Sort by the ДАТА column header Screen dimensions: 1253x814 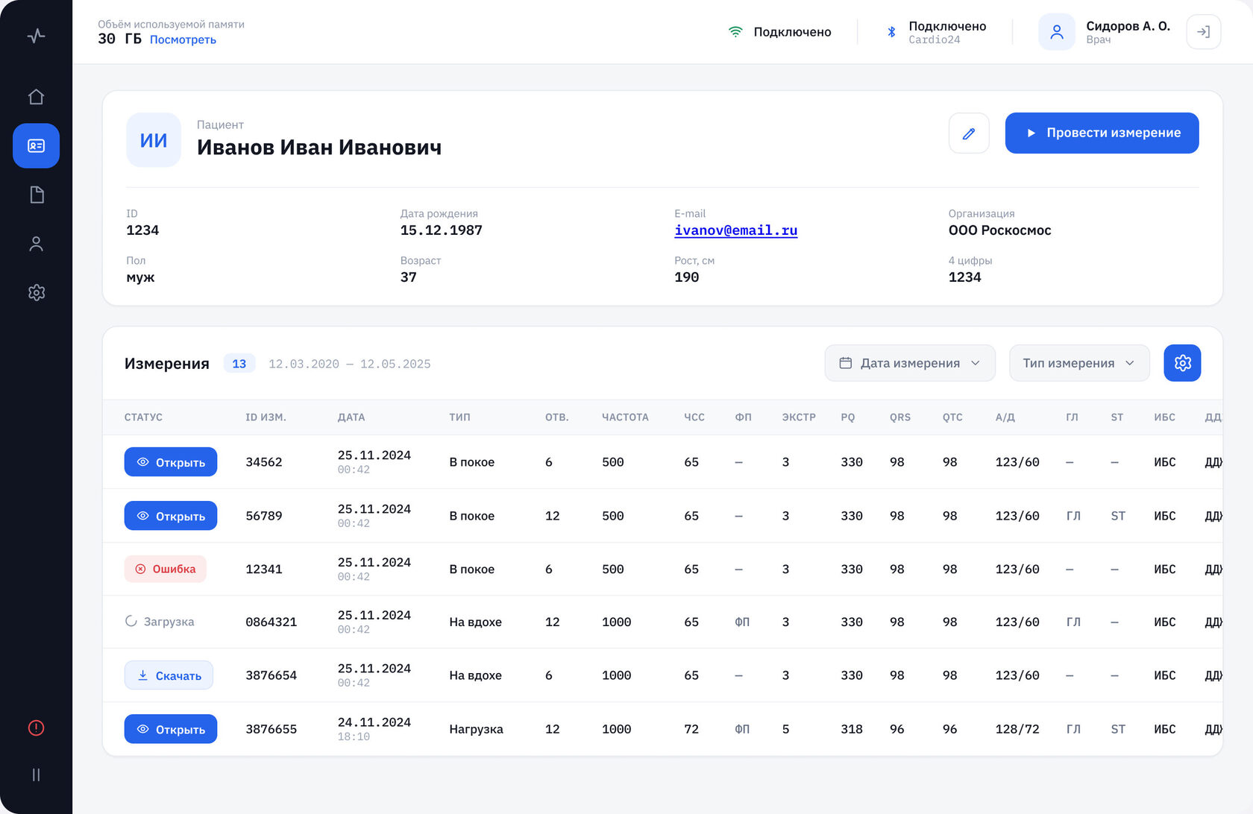(x=351, y=417)
